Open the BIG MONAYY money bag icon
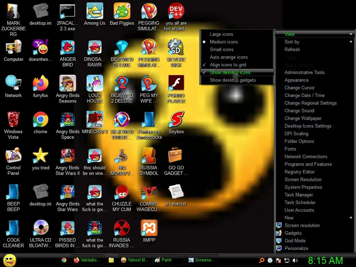This screenshot has width=356, height=267. click(122, 161)
